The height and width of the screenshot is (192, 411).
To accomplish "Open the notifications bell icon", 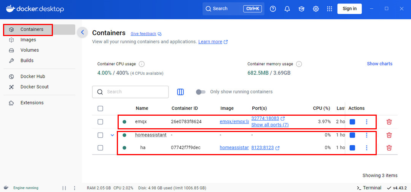I will point(287,9).
